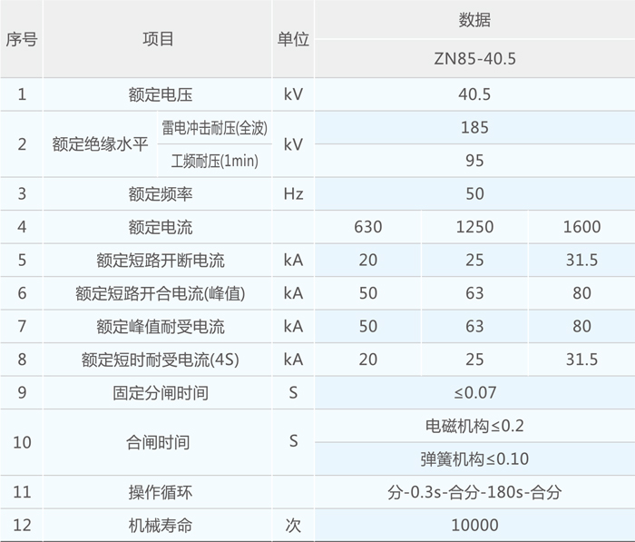
Task: Click the 10000 mechanical life value
Action: point(475,525)
